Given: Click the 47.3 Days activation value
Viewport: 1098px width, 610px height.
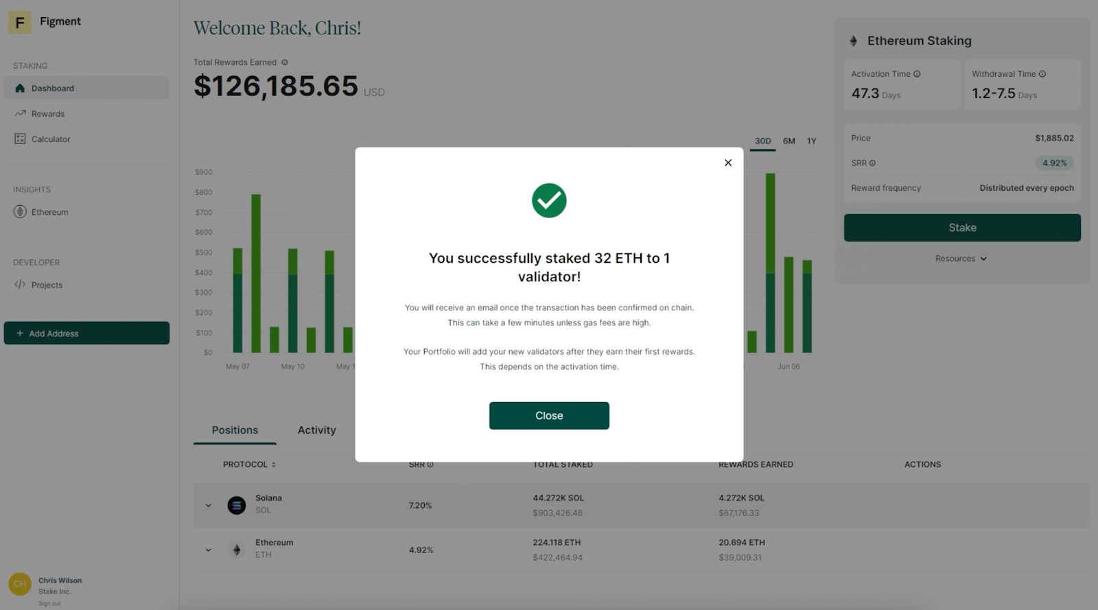Looking at the screenshot, I should coord(876,93).
